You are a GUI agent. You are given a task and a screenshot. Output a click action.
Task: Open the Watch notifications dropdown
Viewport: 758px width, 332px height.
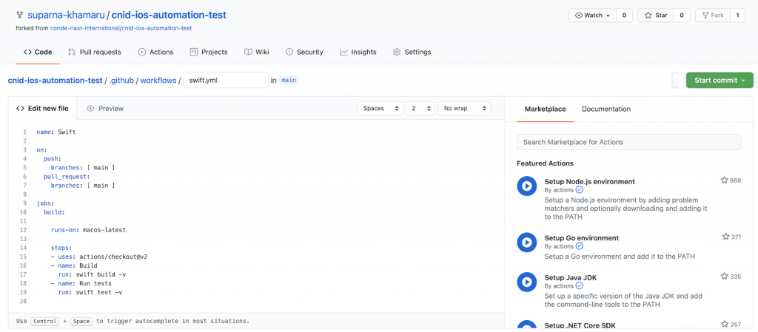pyautogui.click(x=593, y=15)
